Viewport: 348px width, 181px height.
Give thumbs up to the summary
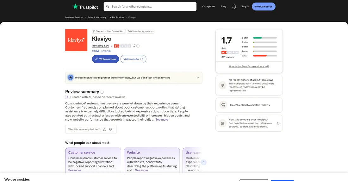point(105,129)
